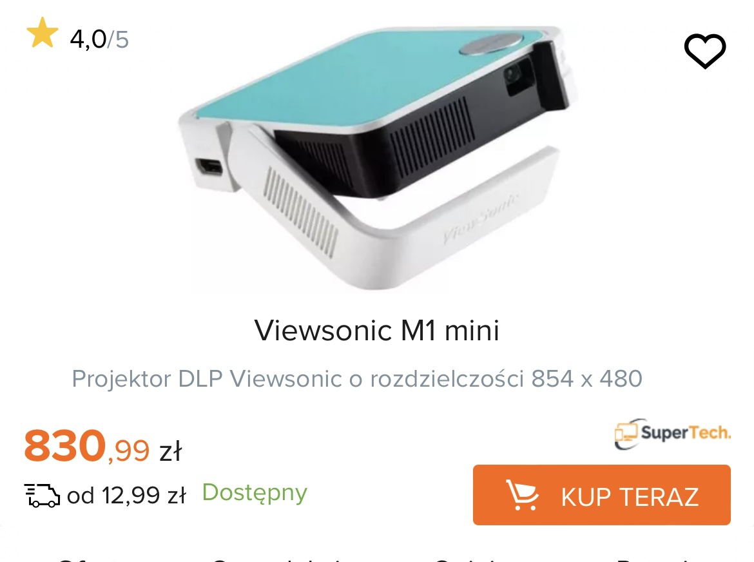Click the green Dostępny availability label
The height and width of the screenshot is (562, 754).
[x=255, y=493]
